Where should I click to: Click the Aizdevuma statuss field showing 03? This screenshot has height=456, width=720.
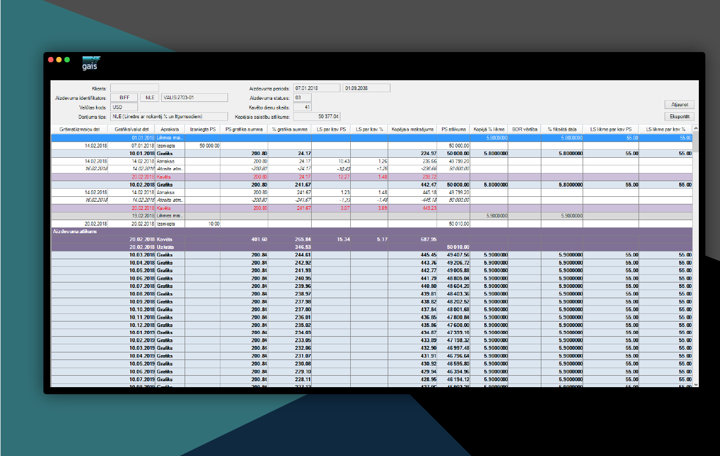[x=302, y=98]
